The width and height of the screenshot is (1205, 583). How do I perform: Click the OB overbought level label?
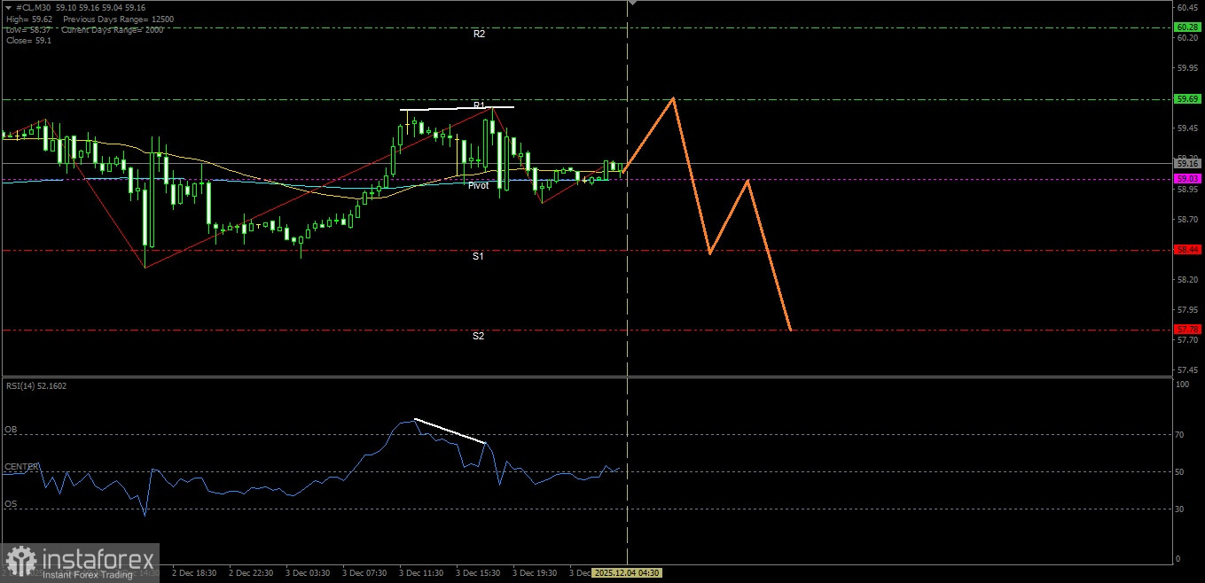pyautogui.click(x=11, y=430)
